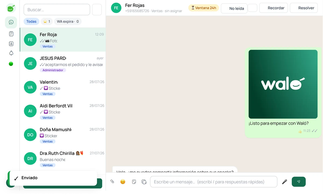323x196 pixels.
Task: Open the emoji picker smiley icon
Action: coord(123,182)
